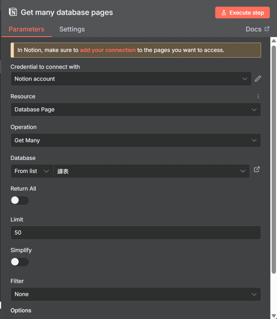The height and width of the screenshot is (319, 277).
Task: Click the Options section label
Action: (21, 310)
